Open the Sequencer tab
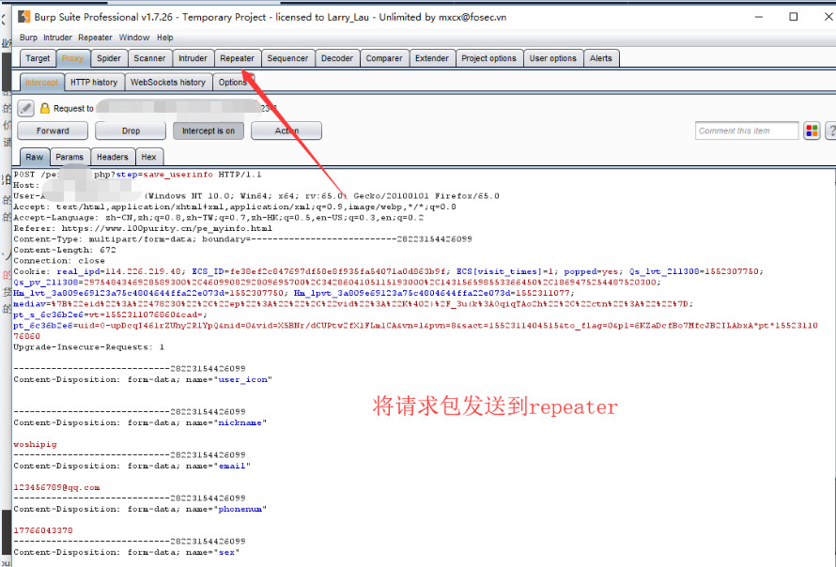 coord(287,58)
